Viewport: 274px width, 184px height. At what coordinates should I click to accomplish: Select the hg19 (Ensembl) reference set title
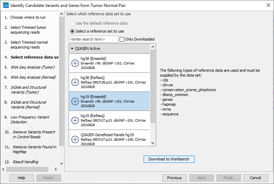(x=93, y=97)
